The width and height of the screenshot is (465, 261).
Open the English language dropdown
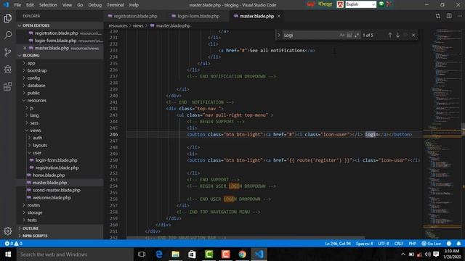[361, 4]
